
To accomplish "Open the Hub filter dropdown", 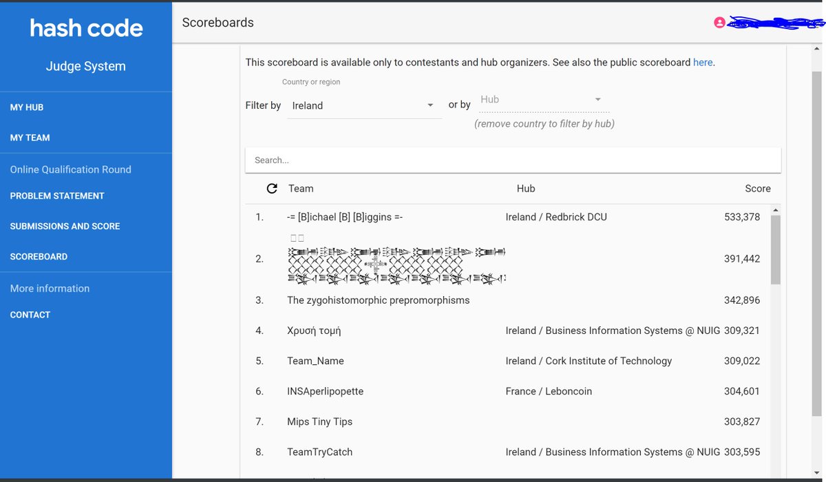I will [x=544, y=100].
